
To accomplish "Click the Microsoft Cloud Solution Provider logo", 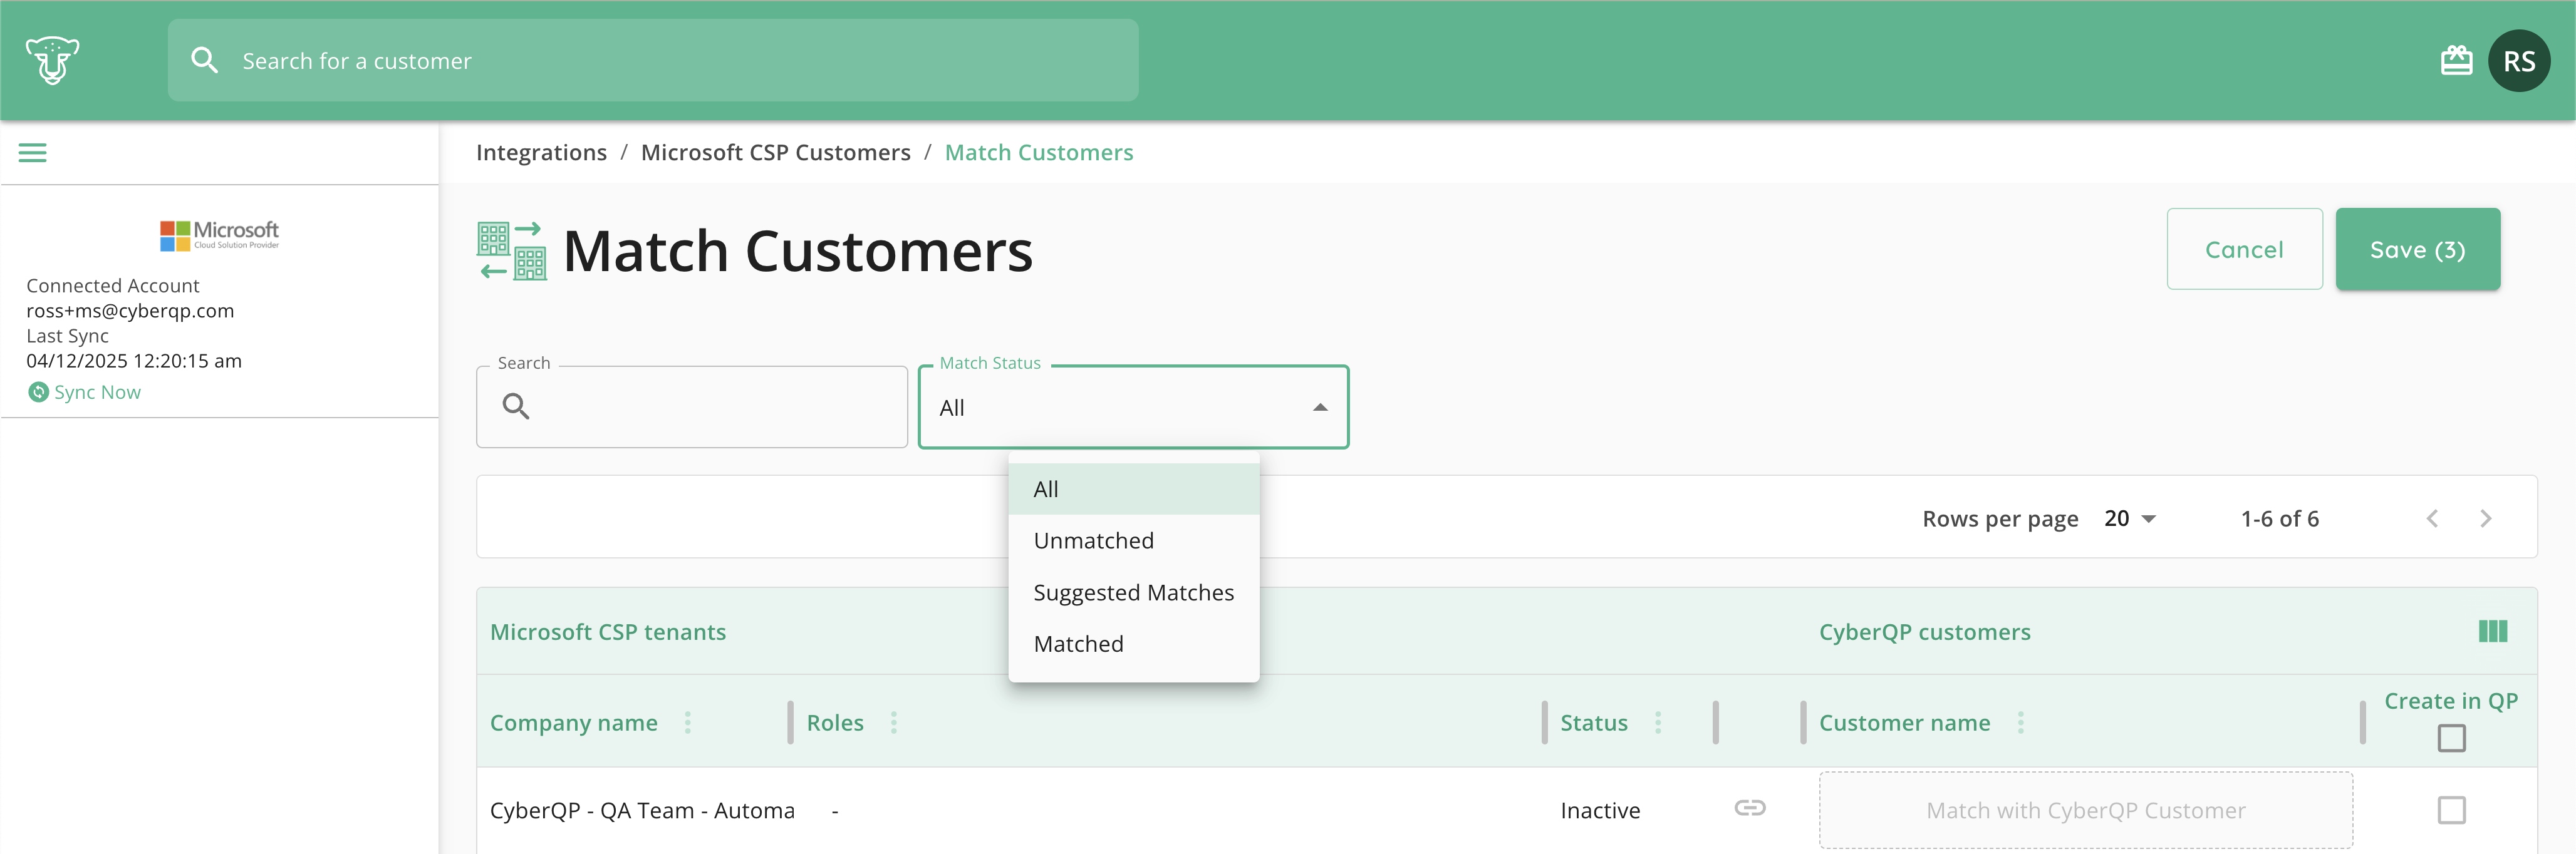I will [219, 236].
